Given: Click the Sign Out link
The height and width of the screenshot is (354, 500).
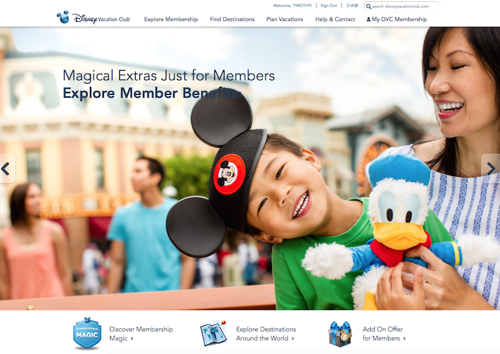Looking at the screenshot, I should point(329,6).
